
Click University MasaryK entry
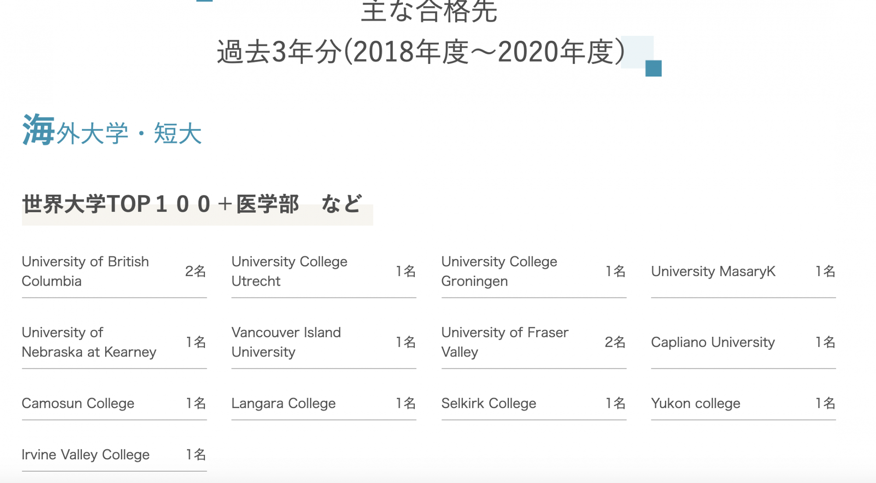713,271
